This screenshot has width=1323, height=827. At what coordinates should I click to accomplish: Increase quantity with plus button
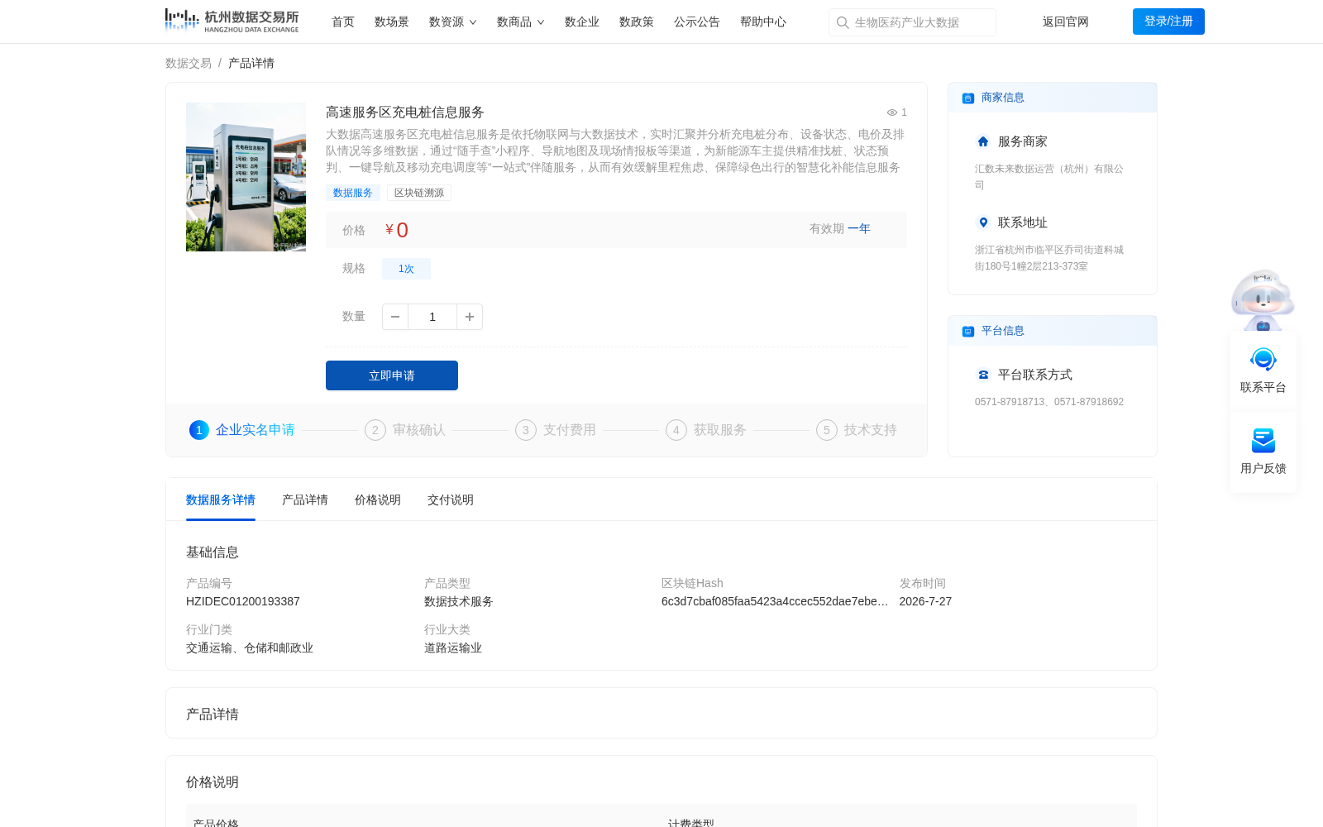470,317
